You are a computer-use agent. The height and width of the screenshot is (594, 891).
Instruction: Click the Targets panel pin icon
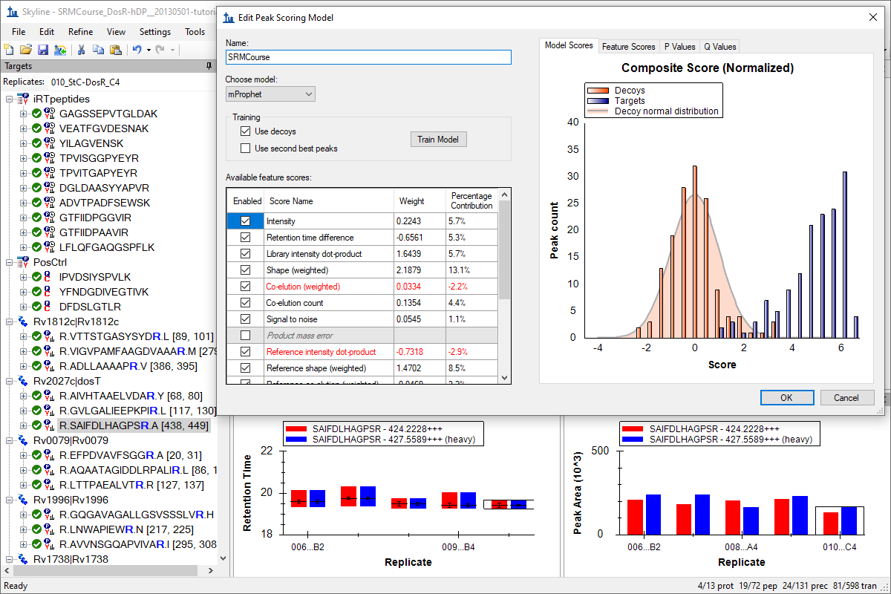(209, 66)
